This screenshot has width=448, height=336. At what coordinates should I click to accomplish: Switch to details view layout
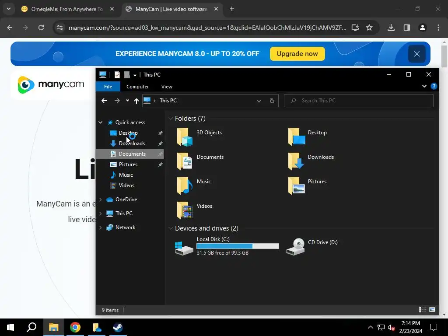tap(422, 310)
